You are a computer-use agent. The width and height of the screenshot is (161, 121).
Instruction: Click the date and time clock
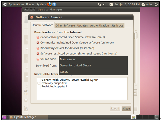pos(127,5)
